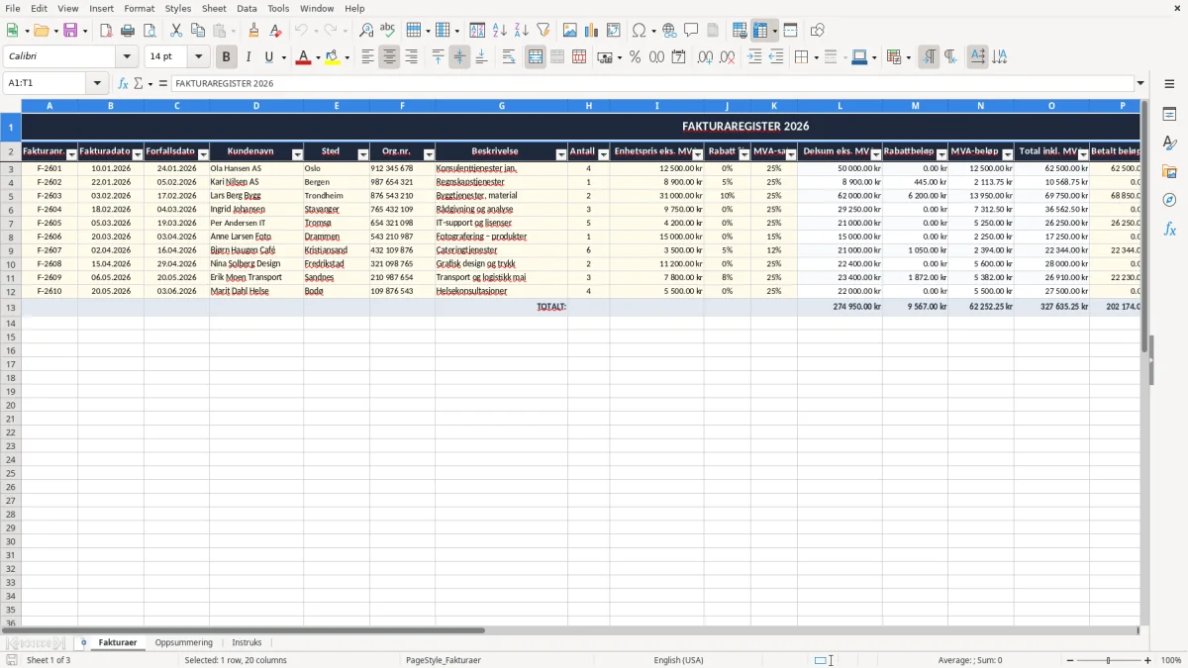Expand the formula bar

[1140, 83]
